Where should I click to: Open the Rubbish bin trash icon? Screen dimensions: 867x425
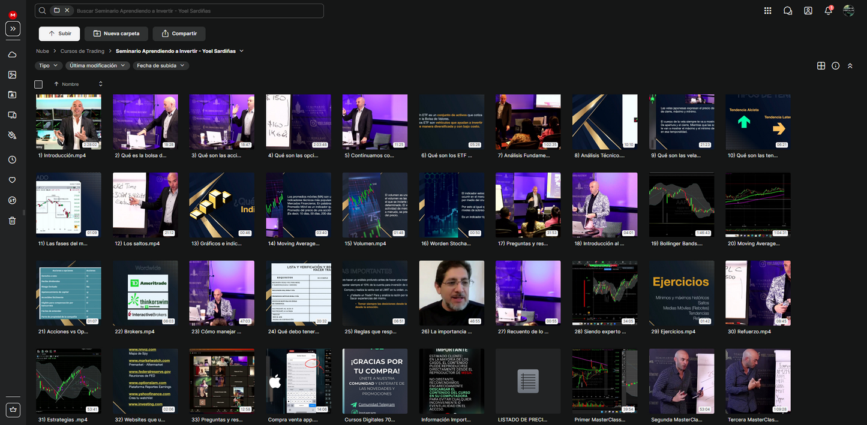click(12, 221)
